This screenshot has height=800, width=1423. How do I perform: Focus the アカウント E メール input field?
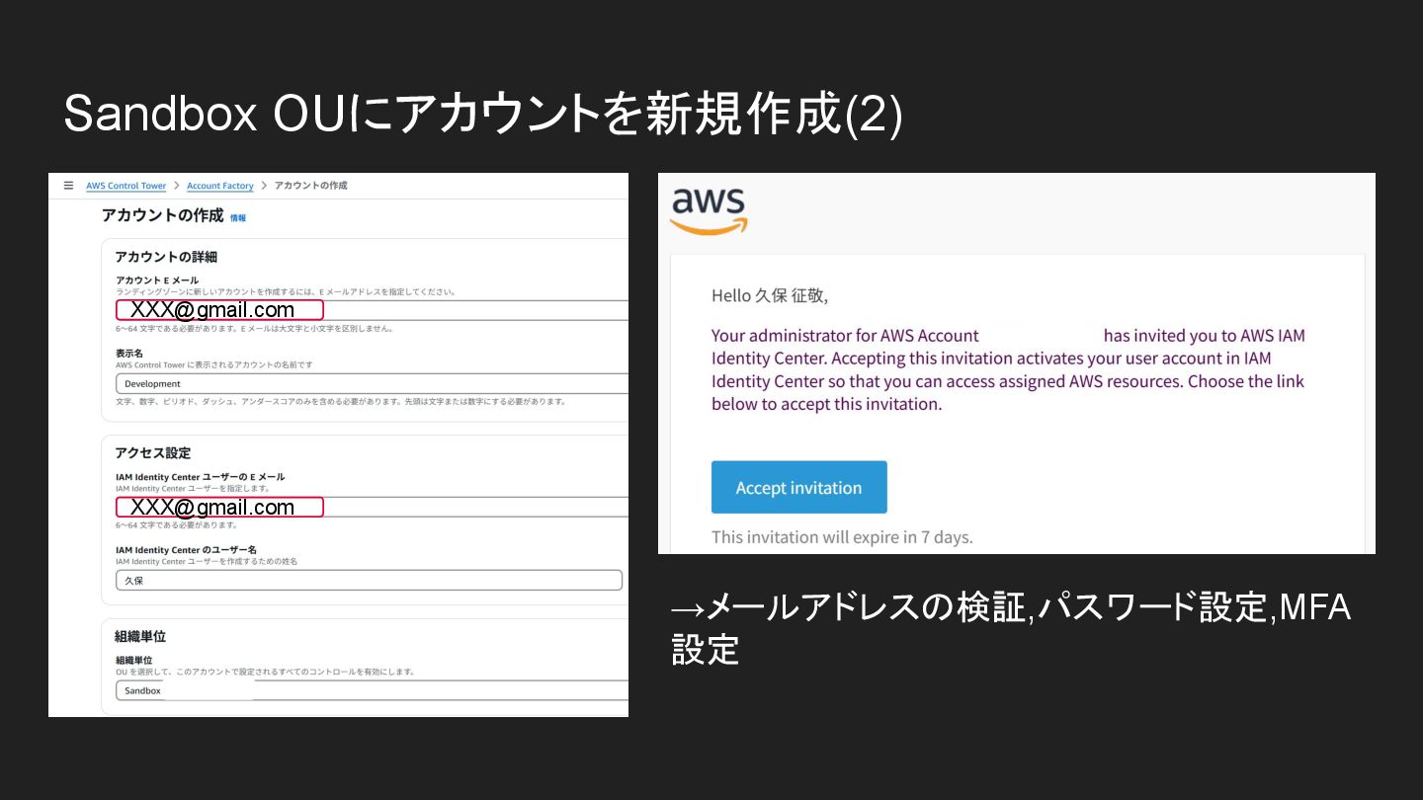(474, 310)
